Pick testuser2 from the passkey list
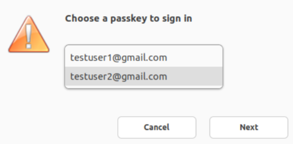Screen dimensions: 293x144 (x=119, y=76)
